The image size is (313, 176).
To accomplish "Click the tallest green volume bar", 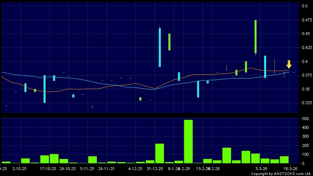I will pos(188,141).
